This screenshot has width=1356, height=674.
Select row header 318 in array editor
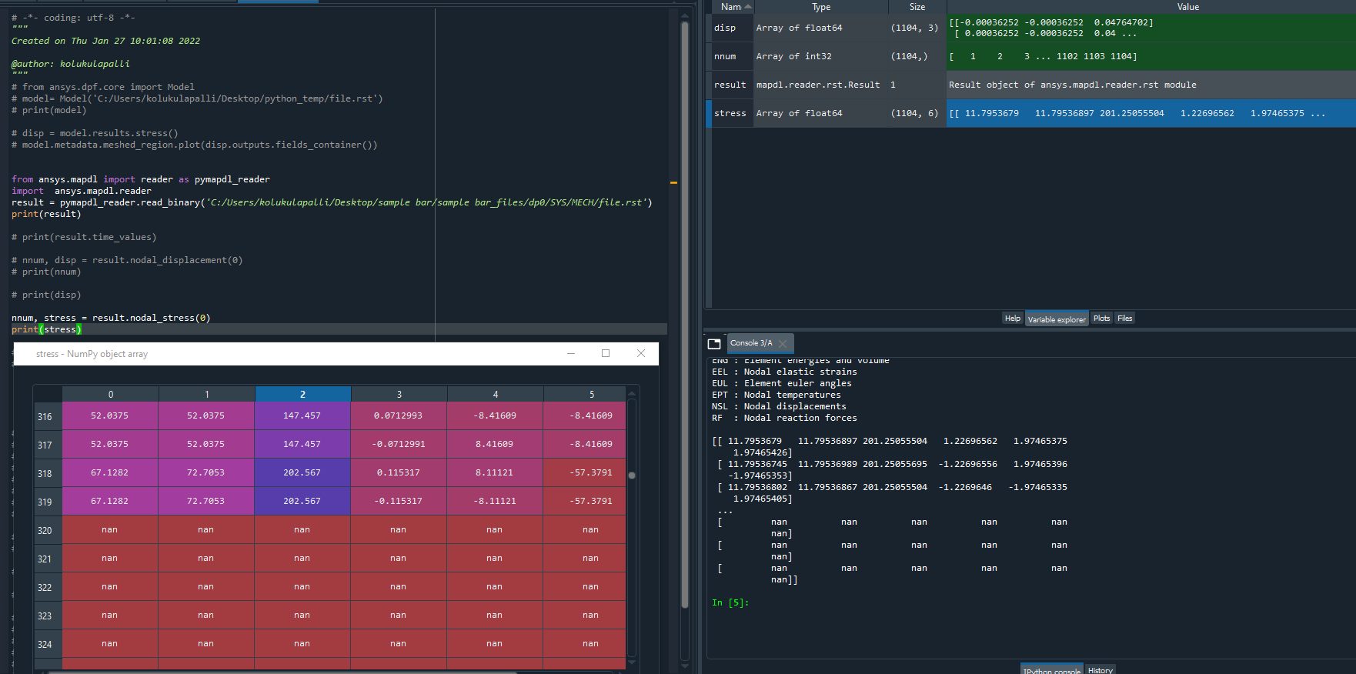tap(48, 473)
